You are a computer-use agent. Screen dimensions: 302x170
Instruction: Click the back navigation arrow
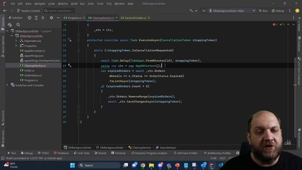tap(5, 11)
